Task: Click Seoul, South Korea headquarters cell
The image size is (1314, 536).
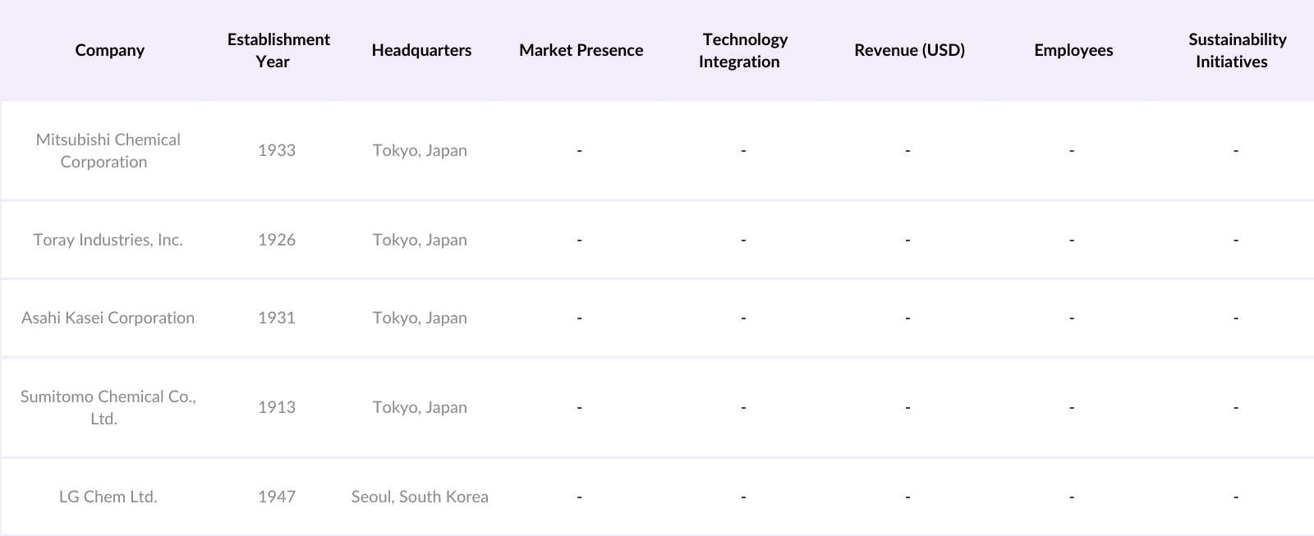Action: click(420, 497)
